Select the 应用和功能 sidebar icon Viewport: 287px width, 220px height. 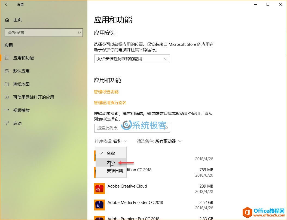click(7, 58)
